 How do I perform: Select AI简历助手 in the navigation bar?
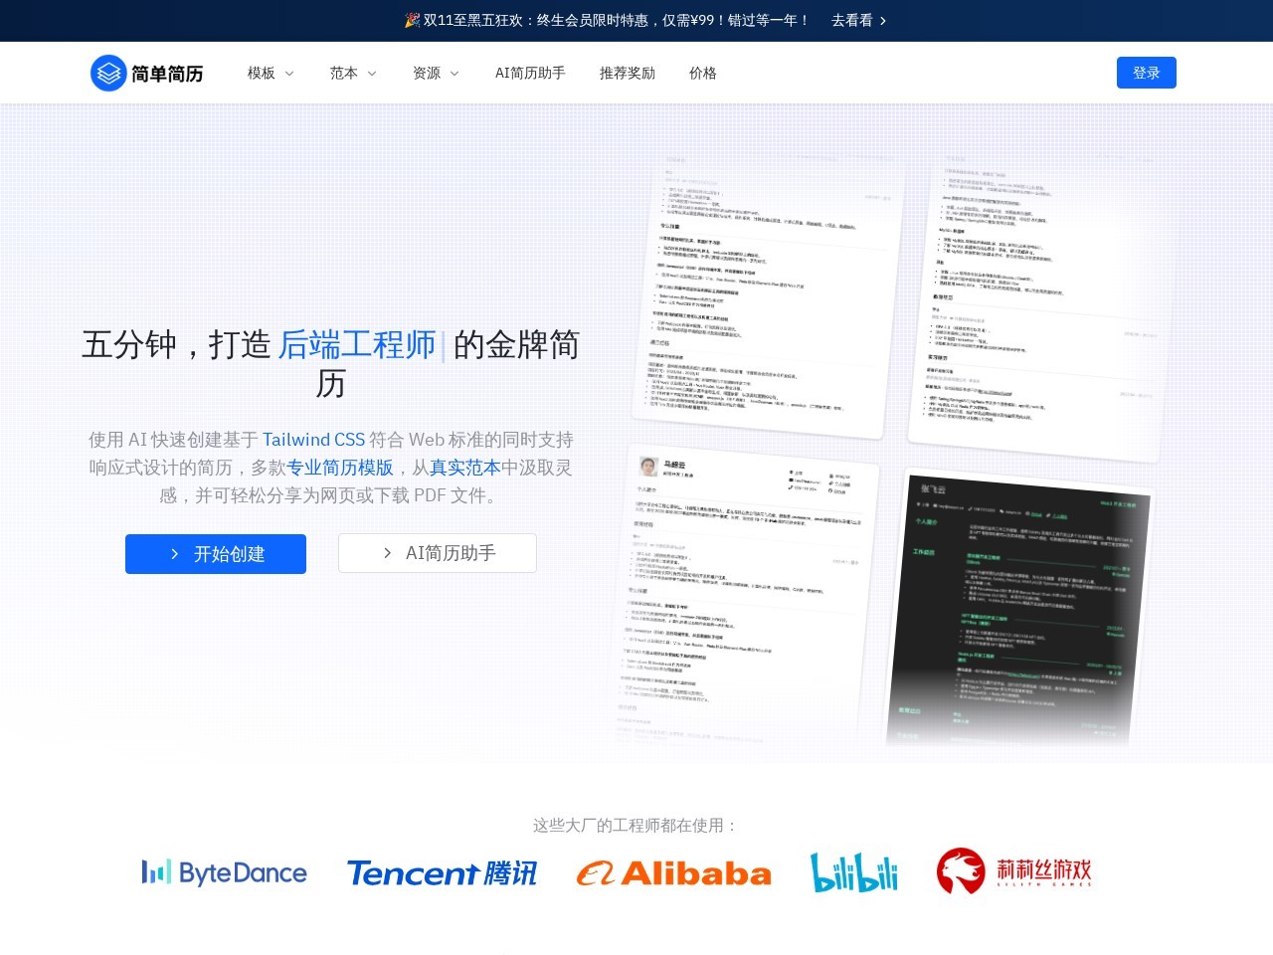(x=530, y=73)
